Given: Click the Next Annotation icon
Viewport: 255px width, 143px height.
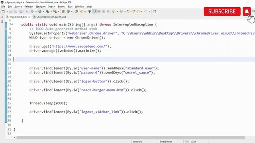Looking at the screenshot, I should (x=114, y=12).
